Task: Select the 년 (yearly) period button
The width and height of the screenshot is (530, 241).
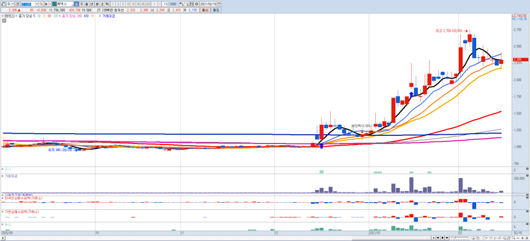Action: pyautogui.click(x=91, y=4)
